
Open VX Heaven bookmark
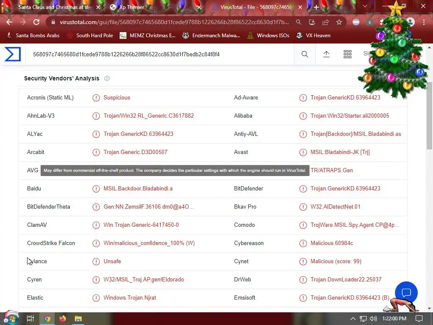tap(313, 36)
